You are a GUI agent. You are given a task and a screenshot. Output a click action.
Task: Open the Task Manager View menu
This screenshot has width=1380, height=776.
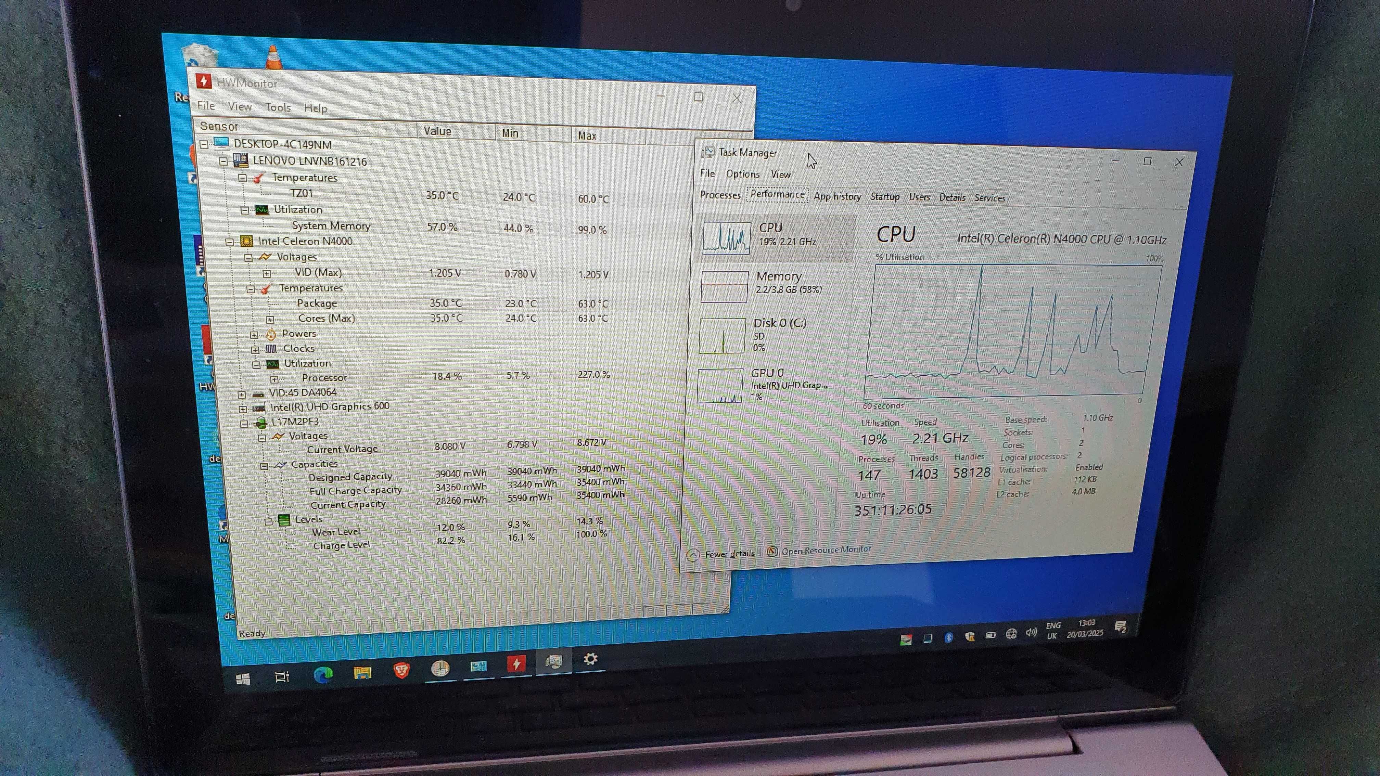tap(781, 174)
